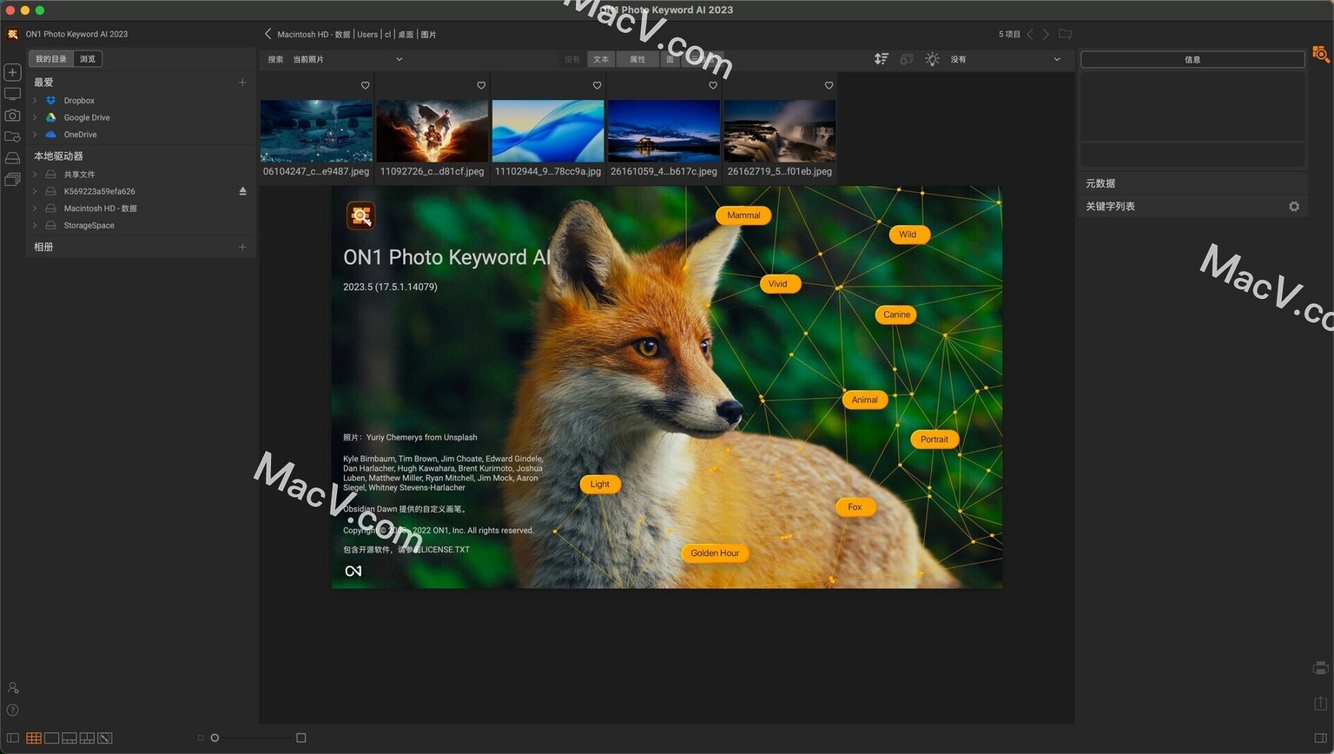Favorite the 11092726_c...d81cf.jpeg heart
Screen dimensions: 1334x754
click(x=481, y=85)
